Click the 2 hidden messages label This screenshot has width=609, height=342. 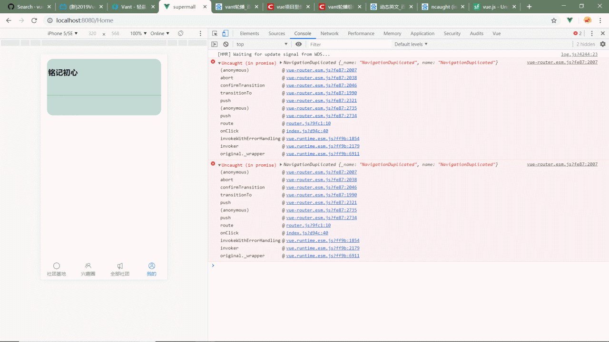tap(586, 44)
